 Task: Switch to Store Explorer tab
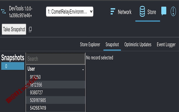[90, 45]
